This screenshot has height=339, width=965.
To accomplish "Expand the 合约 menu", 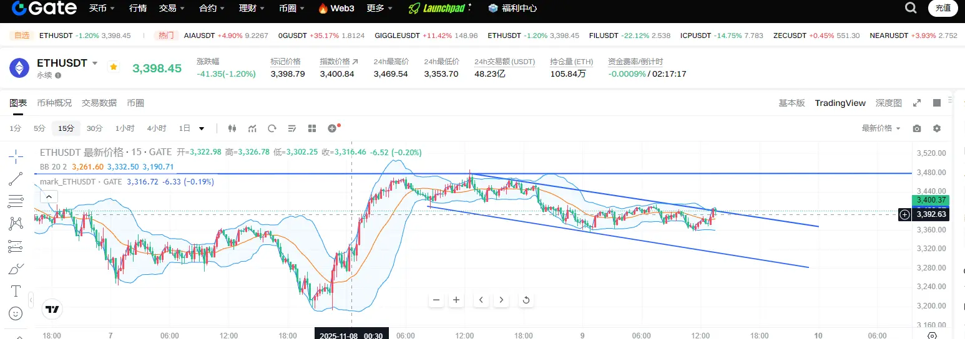I will 211,8.
